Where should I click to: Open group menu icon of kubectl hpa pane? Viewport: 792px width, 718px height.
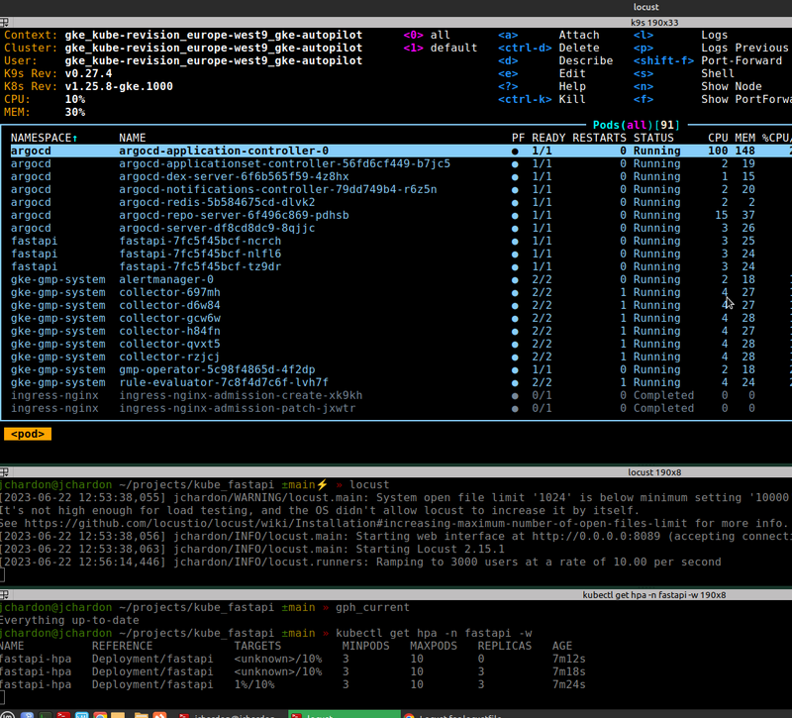[x=4, y=595]
